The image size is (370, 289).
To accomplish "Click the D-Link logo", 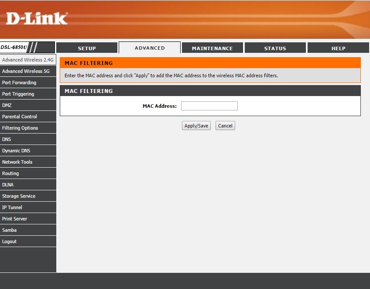I will 37,18.
